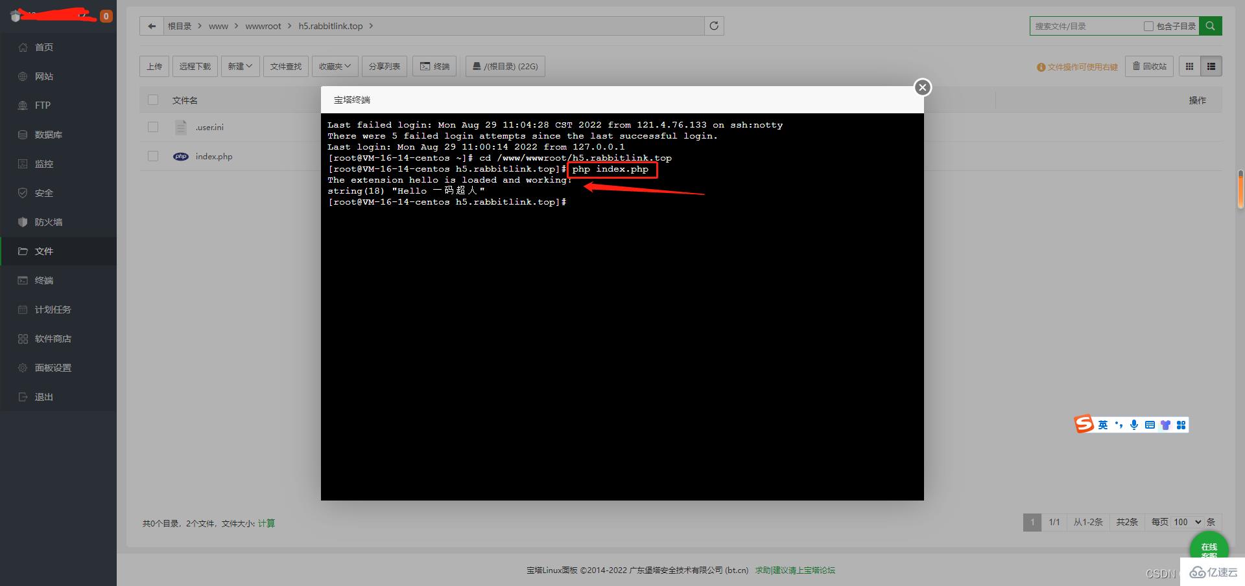The width and height of the screenshot is (1245, 586).
Task: Open 计划任务 in the sidebar
Action: point(58,310)
